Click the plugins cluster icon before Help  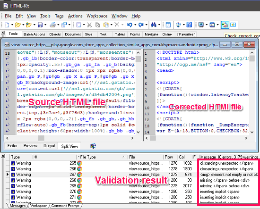click(x=178, y=25)
